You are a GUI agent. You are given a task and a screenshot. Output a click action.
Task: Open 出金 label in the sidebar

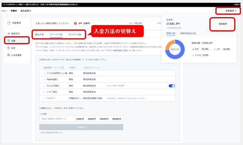click(x=13, y=48)
